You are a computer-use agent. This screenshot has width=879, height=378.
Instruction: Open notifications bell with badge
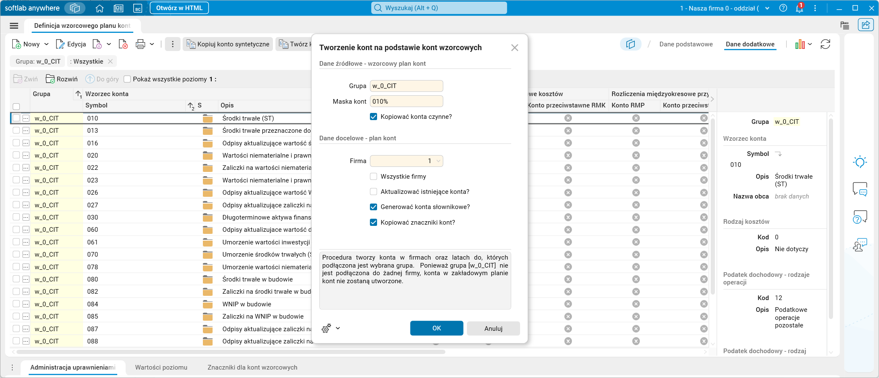pyautogui.click(x=799, y=8)
